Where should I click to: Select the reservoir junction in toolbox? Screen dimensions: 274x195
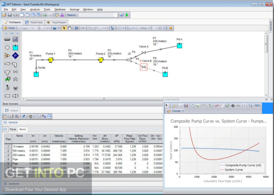(x=15, y=47)
